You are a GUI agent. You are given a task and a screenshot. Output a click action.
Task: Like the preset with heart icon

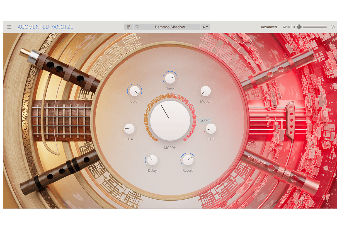137,27
